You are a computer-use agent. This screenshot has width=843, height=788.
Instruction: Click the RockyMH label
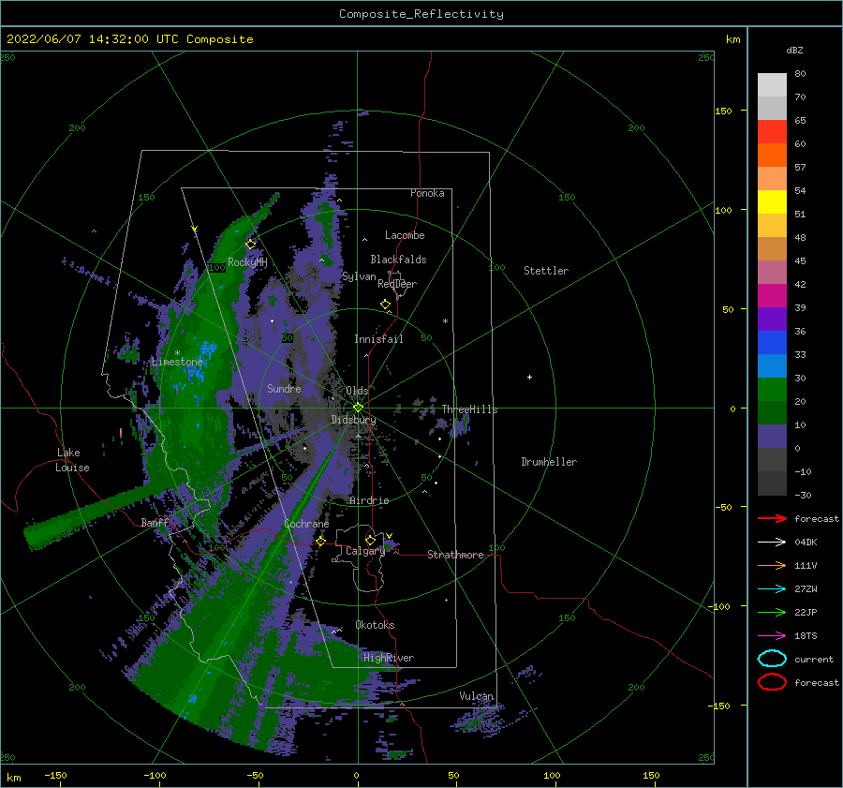247,262
